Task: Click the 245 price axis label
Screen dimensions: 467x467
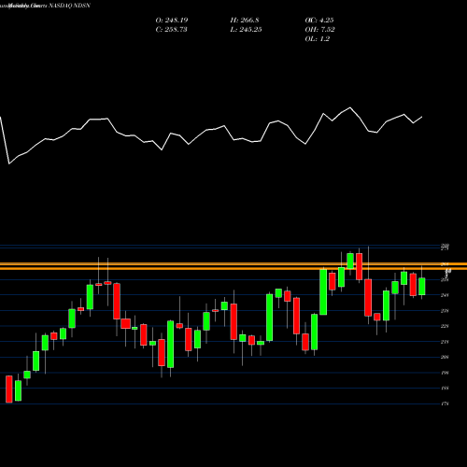Action: [445, 295]
